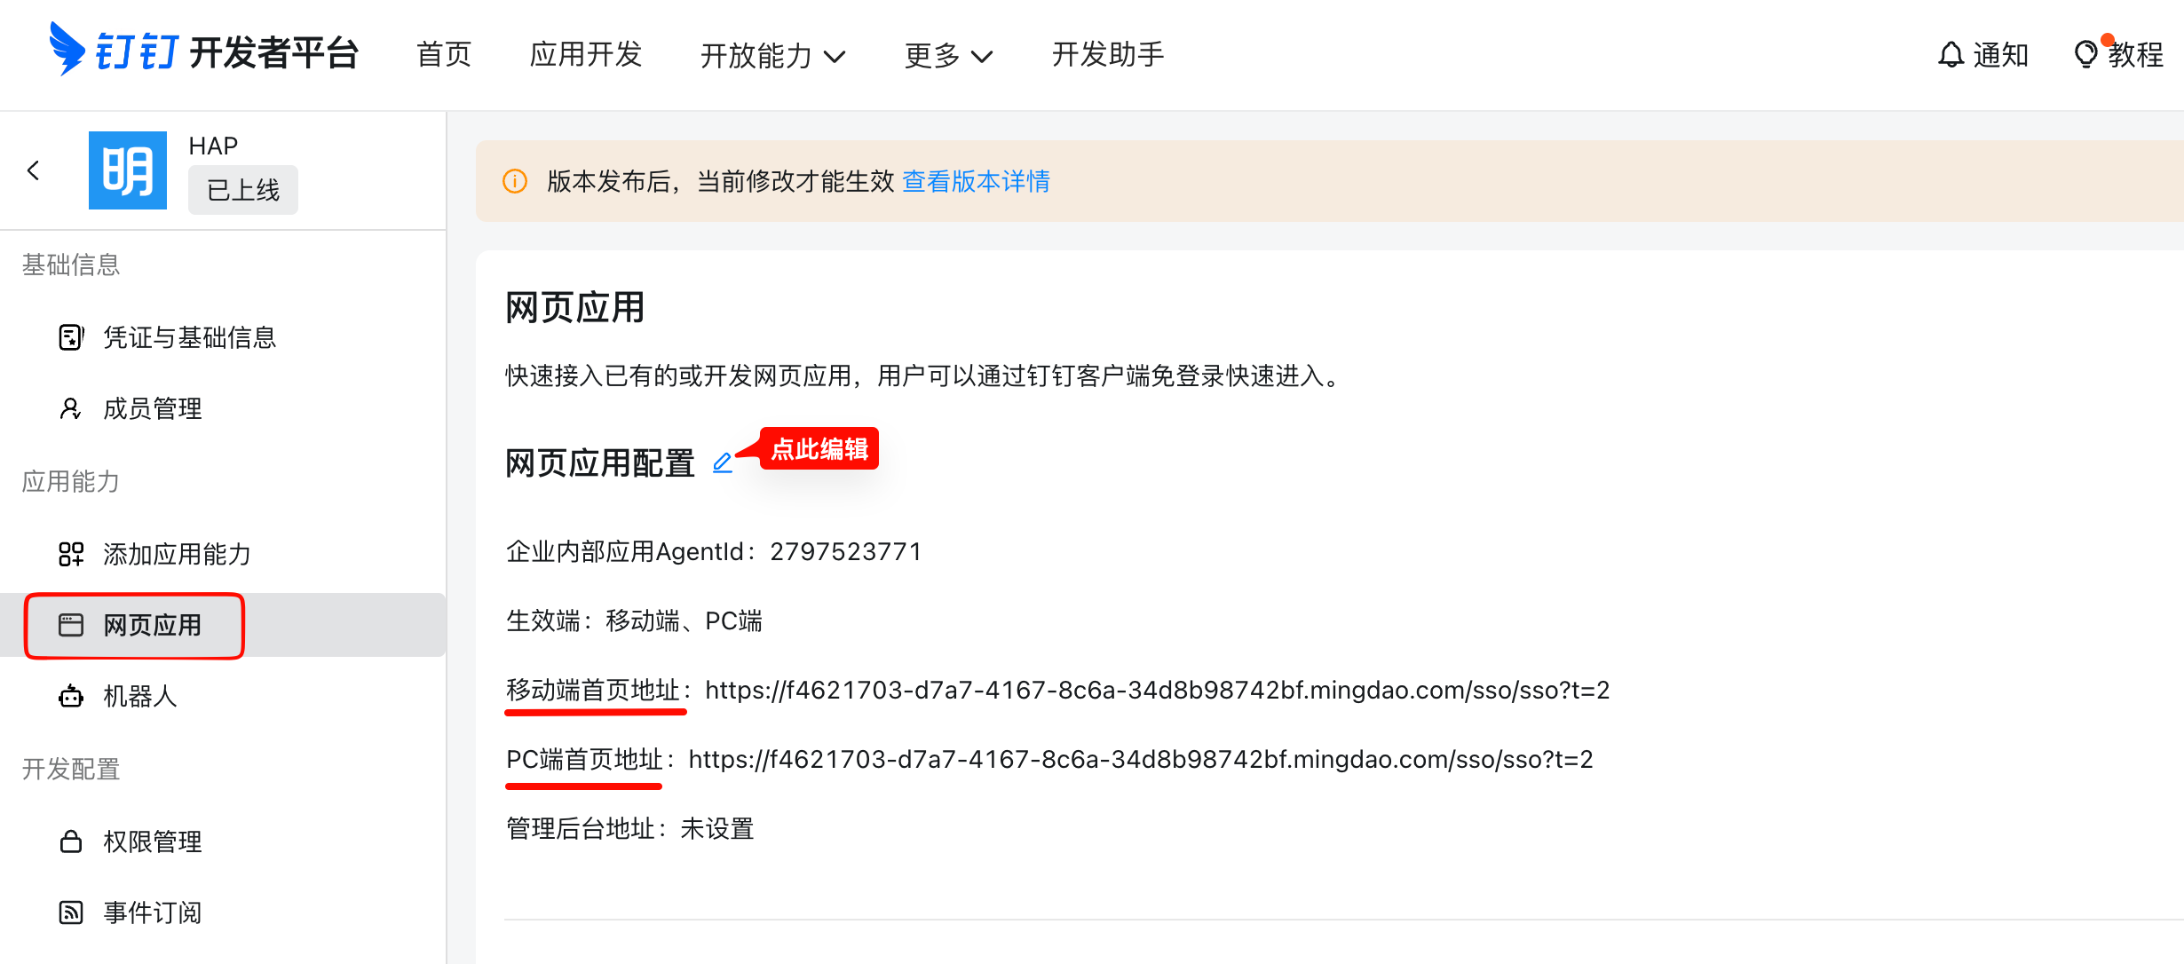
Task: Expand the 更多 dropdown menu
Action: tap(947, 55)
